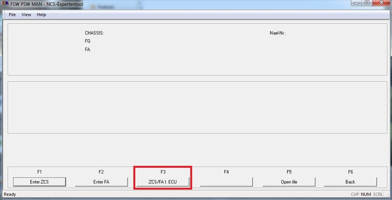
Task: Go back using the Back button
Action: click(x=350, y=181)
